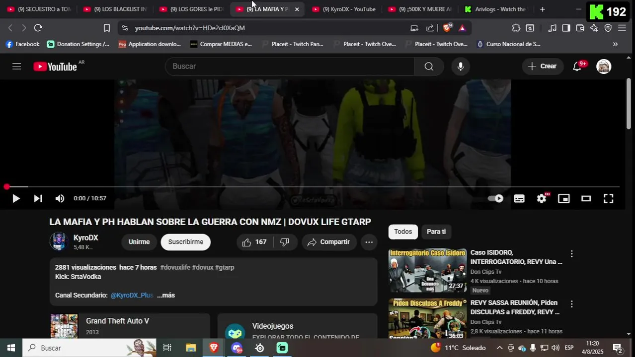Viewport: 635px width, 357px height.
Task: Open the Grand Theft Auto V game card
Action: [130, 326]
